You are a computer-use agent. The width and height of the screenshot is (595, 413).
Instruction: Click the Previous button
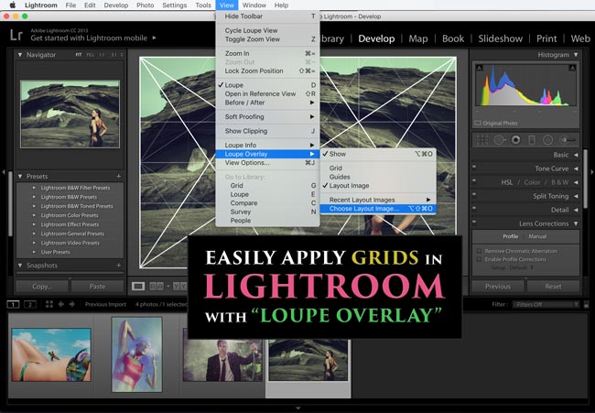[x=498, y=287]
